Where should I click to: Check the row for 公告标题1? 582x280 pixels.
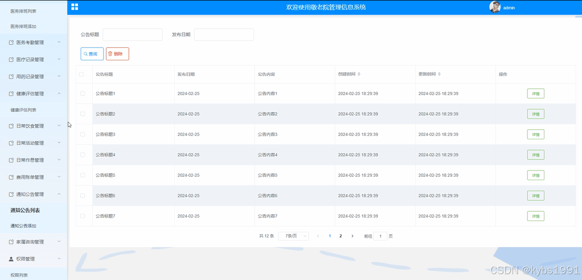click(x=82, y=93)
